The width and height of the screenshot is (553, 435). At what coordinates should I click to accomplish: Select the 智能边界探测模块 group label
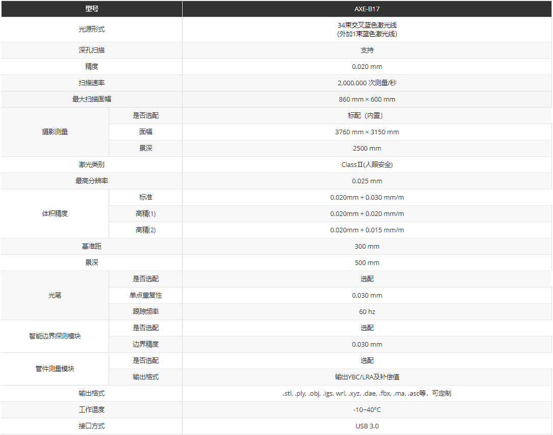[55, 336]
